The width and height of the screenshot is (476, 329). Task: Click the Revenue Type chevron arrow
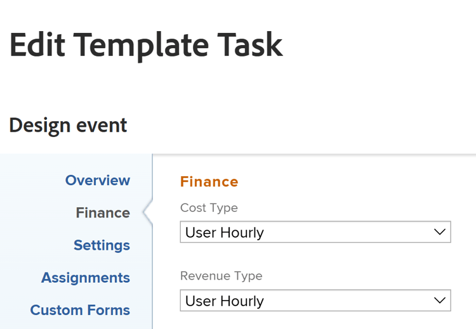click(439, 300)
